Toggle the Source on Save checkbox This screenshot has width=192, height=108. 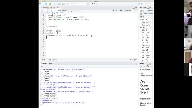point(55,11)
